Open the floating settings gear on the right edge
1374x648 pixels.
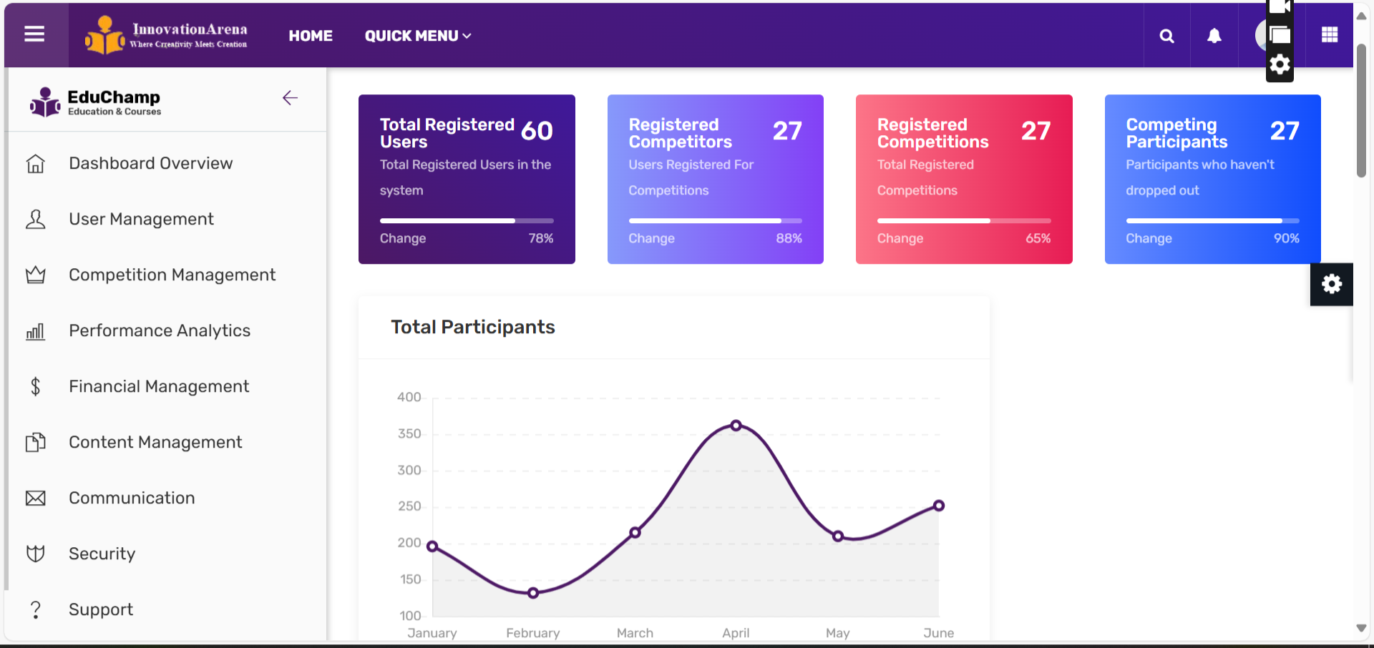pos(1332,284)
